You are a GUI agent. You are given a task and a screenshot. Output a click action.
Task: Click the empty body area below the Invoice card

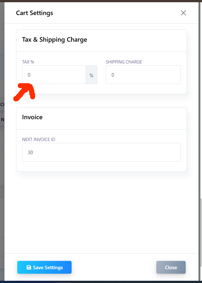(x=101, y=212)
